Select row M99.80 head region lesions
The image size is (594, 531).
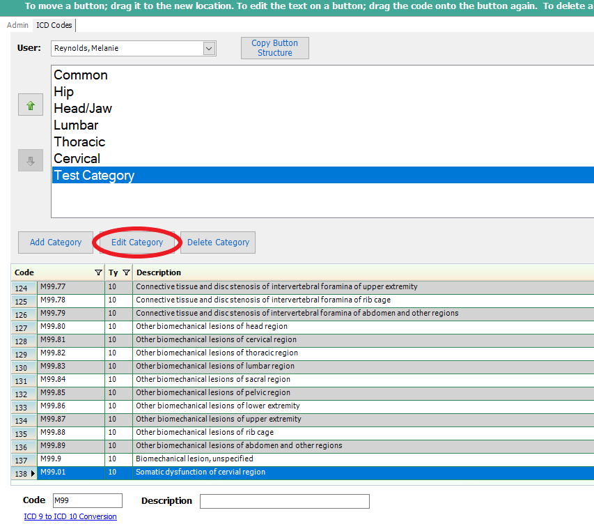coord(211,326)
